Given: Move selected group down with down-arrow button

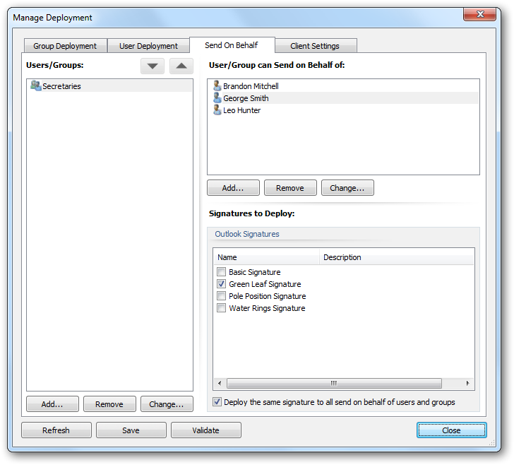Looking at the screenshot, I should coord(153,66).
